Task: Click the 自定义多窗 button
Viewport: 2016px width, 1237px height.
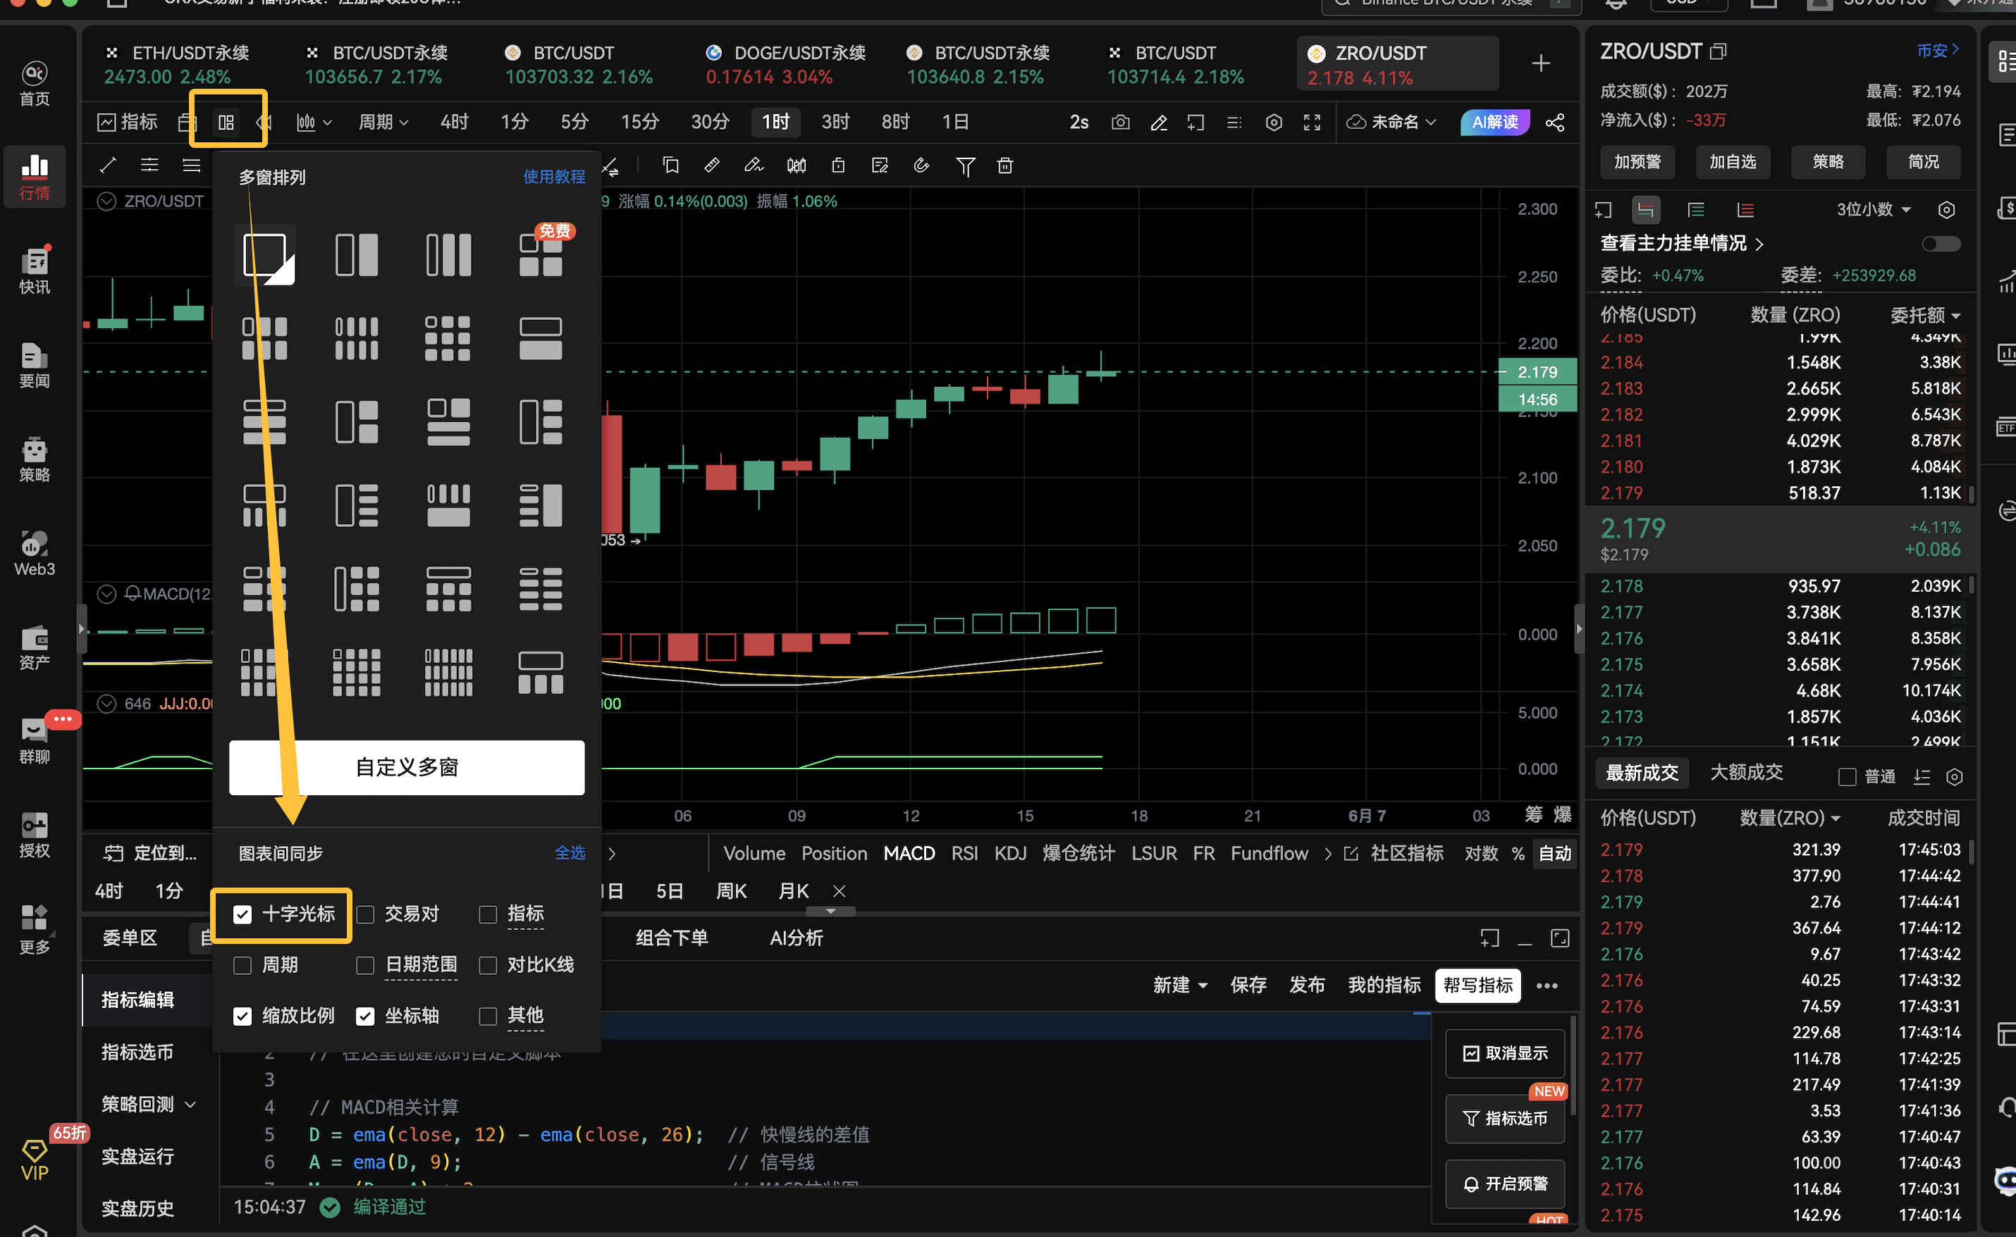Action: [x=407, y=767]
